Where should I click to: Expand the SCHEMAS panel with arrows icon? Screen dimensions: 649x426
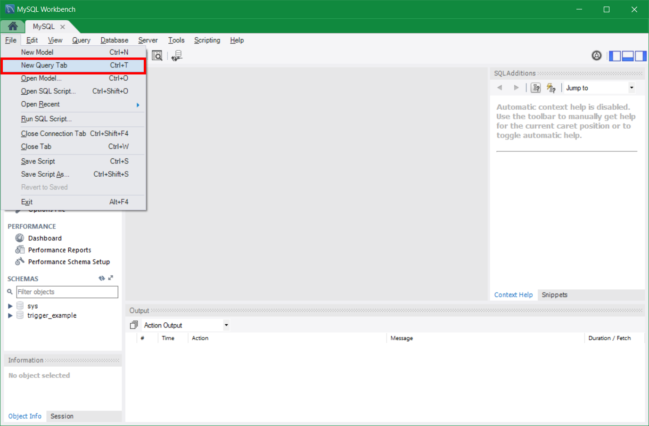tap(111, 278)
